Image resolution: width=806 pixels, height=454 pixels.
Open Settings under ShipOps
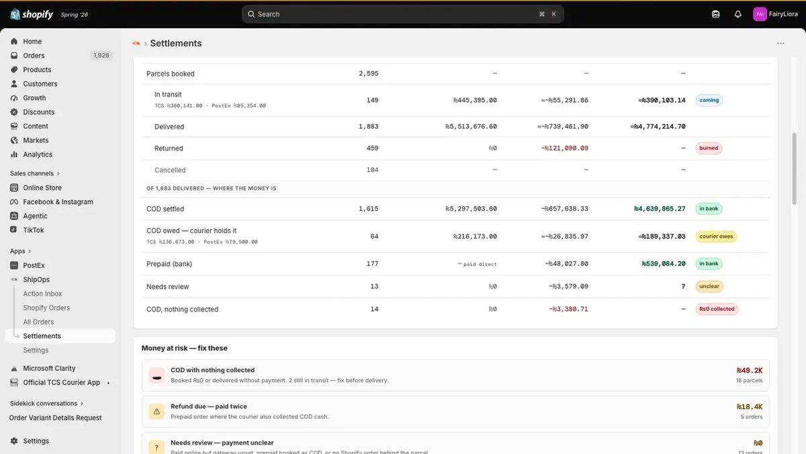pos(36,350)
